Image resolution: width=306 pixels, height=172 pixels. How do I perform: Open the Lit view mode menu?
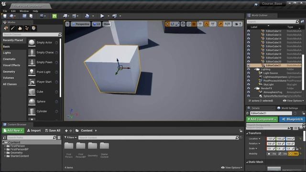97,24
